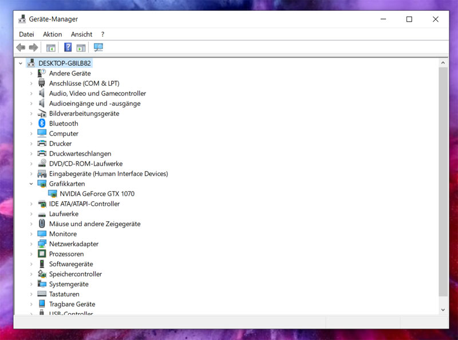This screenshot has height=340, width=458.
Task: Maximize the Geräte-Manager window
Action: 409,19
